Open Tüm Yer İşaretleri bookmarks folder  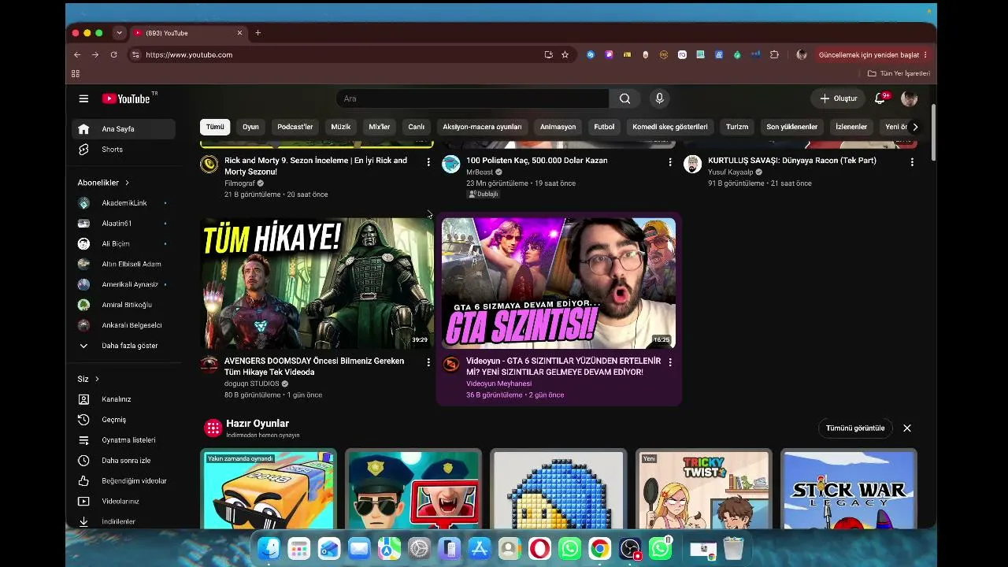click(899, 73)
